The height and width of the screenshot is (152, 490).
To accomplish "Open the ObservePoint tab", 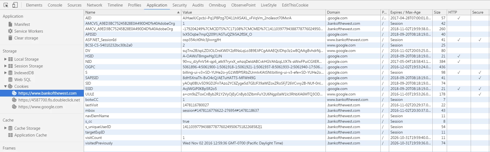I will click(x=243, y=5).
